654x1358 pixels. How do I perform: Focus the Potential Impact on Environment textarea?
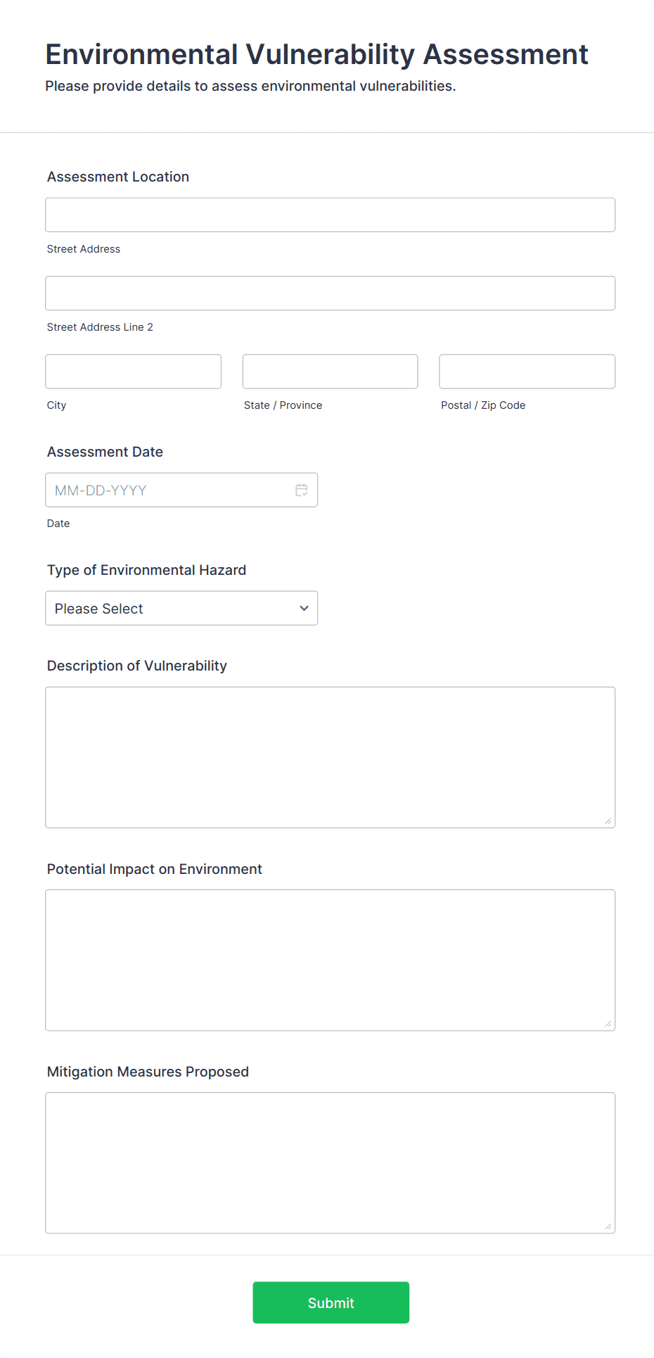tap(330, 960)
